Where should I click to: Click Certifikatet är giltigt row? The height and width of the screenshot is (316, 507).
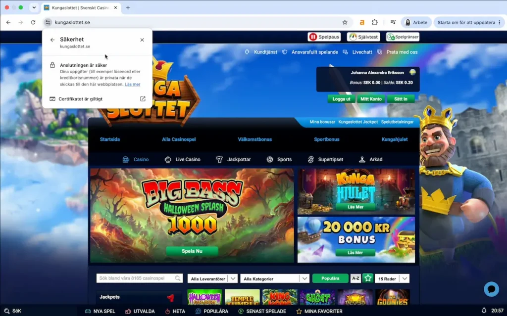pyautogui.click(x=98, y=99)
